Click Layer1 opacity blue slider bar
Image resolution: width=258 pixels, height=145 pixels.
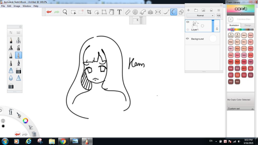point(213,26)
